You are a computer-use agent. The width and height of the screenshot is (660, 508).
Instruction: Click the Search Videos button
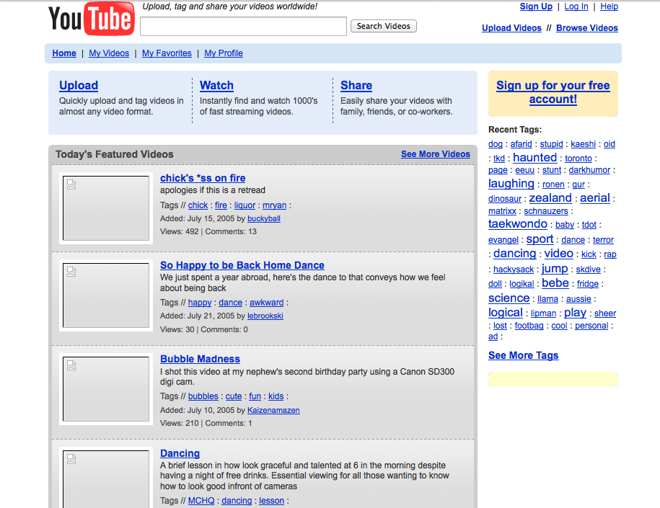[x=383, y=26]
